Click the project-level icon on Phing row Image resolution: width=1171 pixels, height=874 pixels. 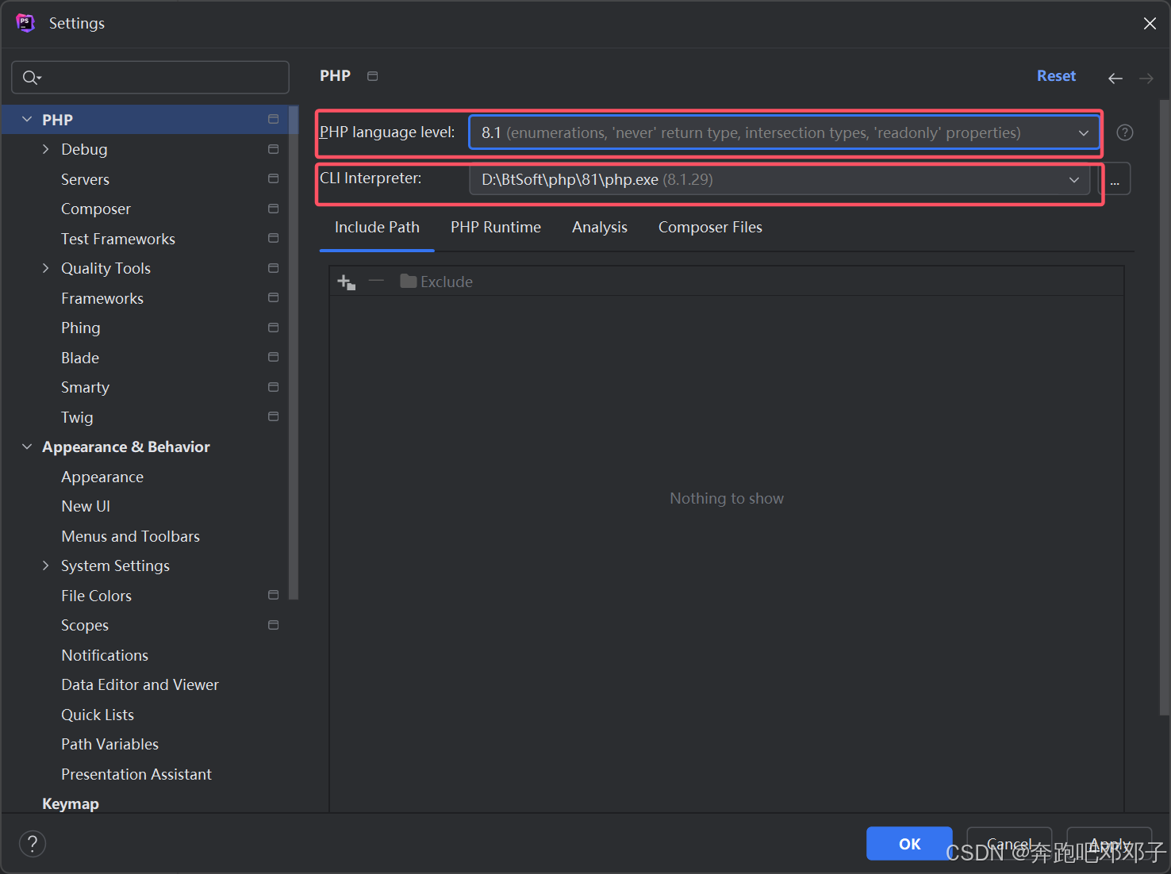pos(274,328)
